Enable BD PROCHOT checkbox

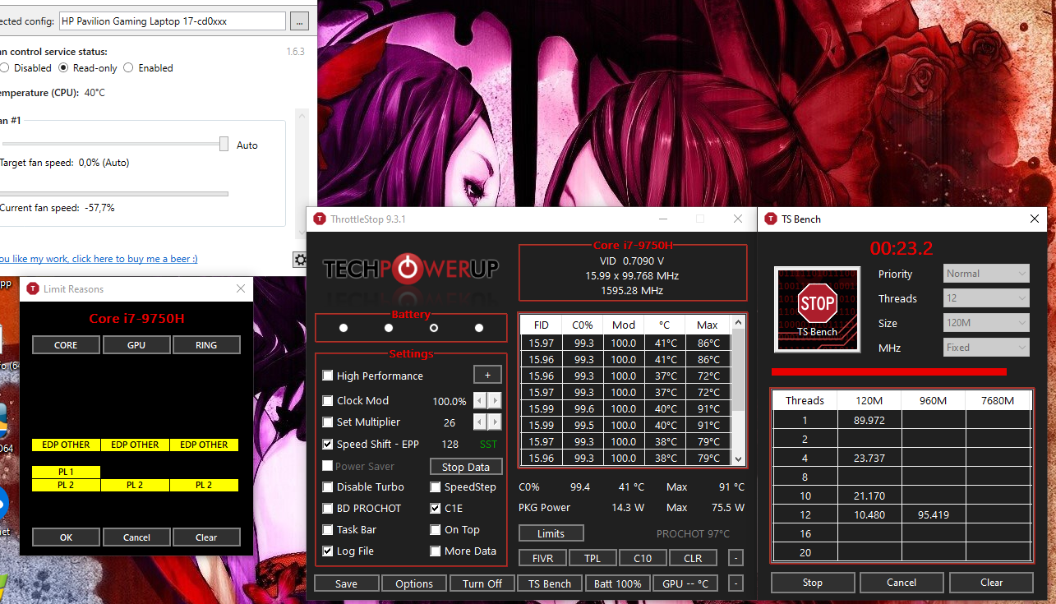tap(328, 508)
